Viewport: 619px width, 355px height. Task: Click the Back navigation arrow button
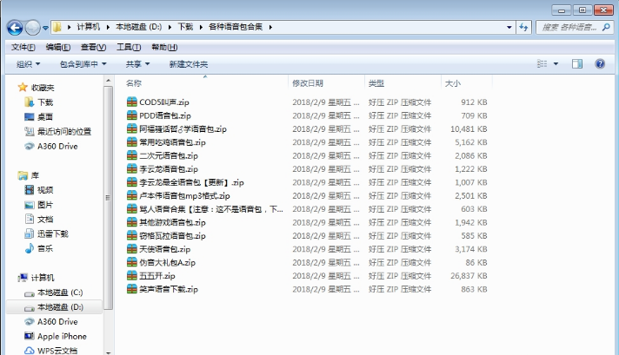coord(17,28)
